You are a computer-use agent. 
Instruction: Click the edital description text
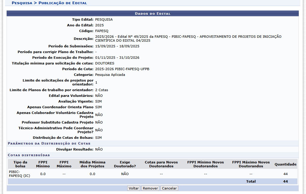[x=188, y=38]
